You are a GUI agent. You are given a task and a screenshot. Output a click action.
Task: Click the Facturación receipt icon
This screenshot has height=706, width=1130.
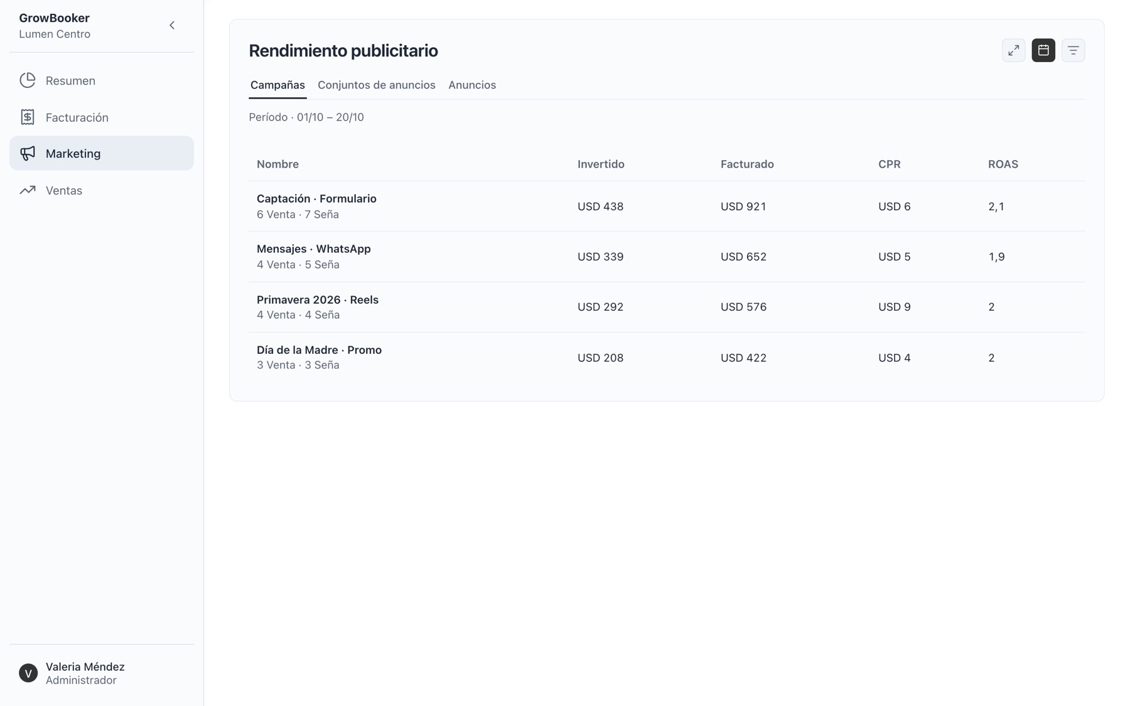pos(28,117)
